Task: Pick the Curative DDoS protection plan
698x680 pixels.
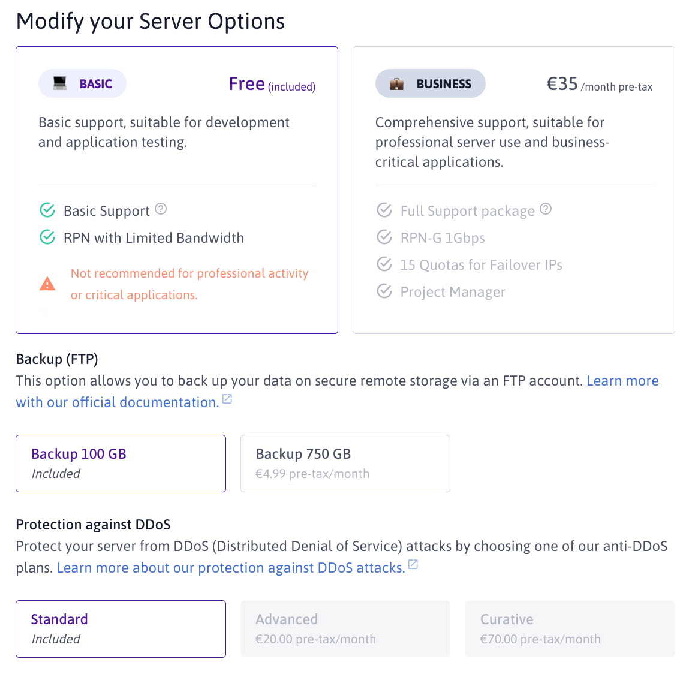Action: point(570,629)
